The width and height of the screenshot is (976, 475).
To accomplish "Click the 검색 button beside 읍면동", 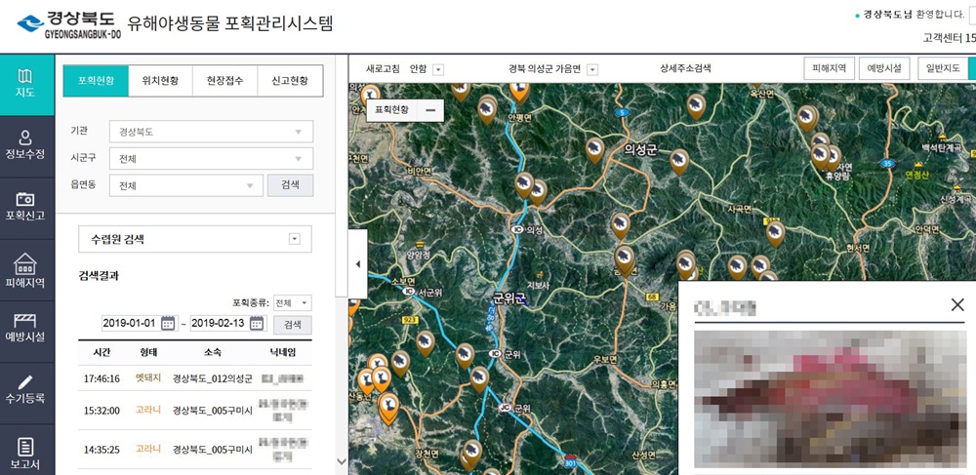I will pyautogui.click(x=290, y=185).
